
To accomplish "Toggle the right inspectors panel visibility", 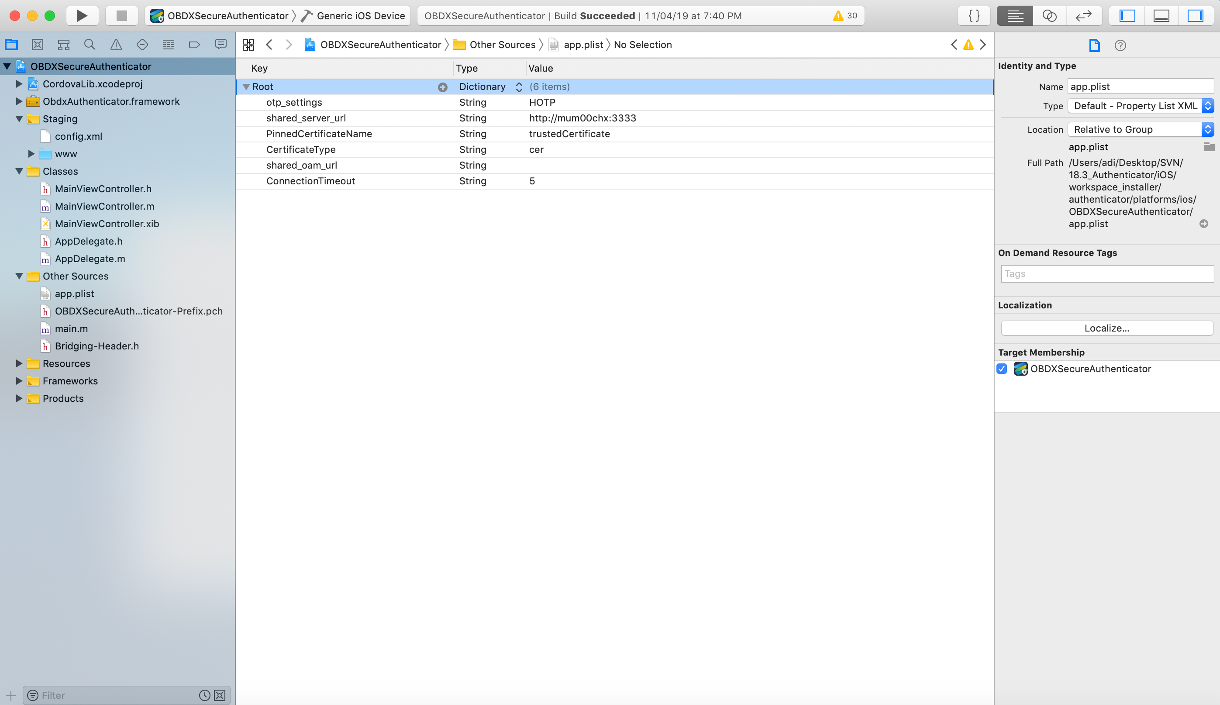I will point(1195,15).
